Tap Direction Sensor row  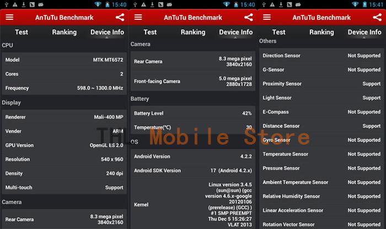click(x=321, y=56)
